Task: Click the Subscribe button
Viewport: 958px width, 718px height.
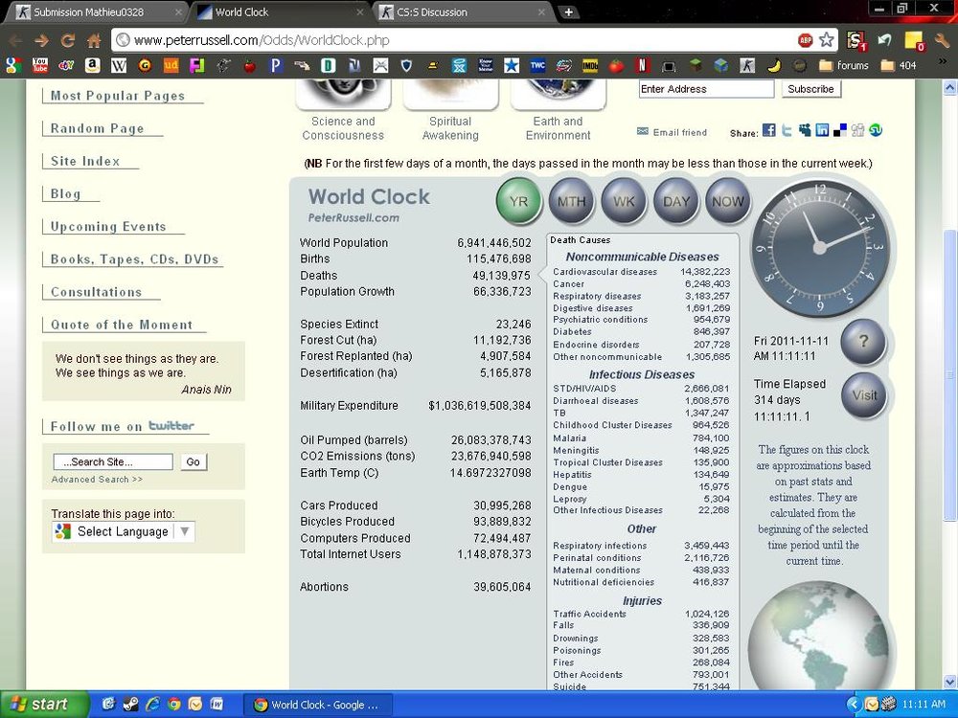Action: [810, 88]
